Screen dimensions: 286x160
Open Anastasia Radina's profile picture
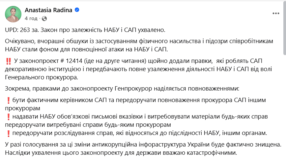13,14
